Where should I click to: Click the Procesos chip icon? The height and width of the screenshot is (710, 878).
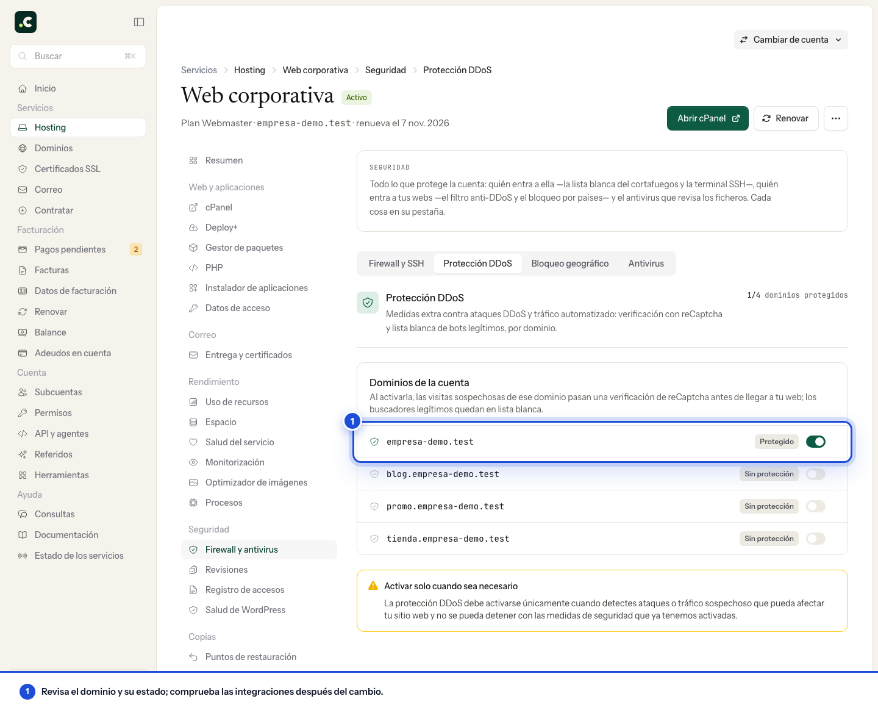tap(193, 503)
